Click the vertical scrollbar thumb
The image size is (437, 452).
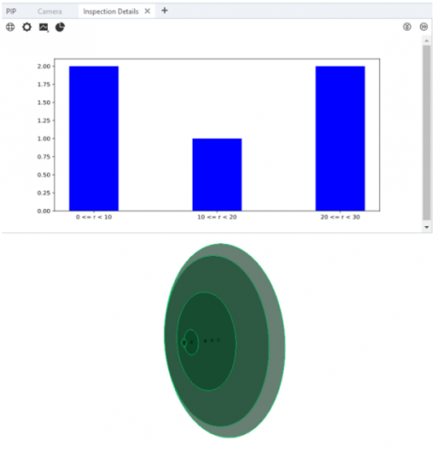[x=426, y=133]
